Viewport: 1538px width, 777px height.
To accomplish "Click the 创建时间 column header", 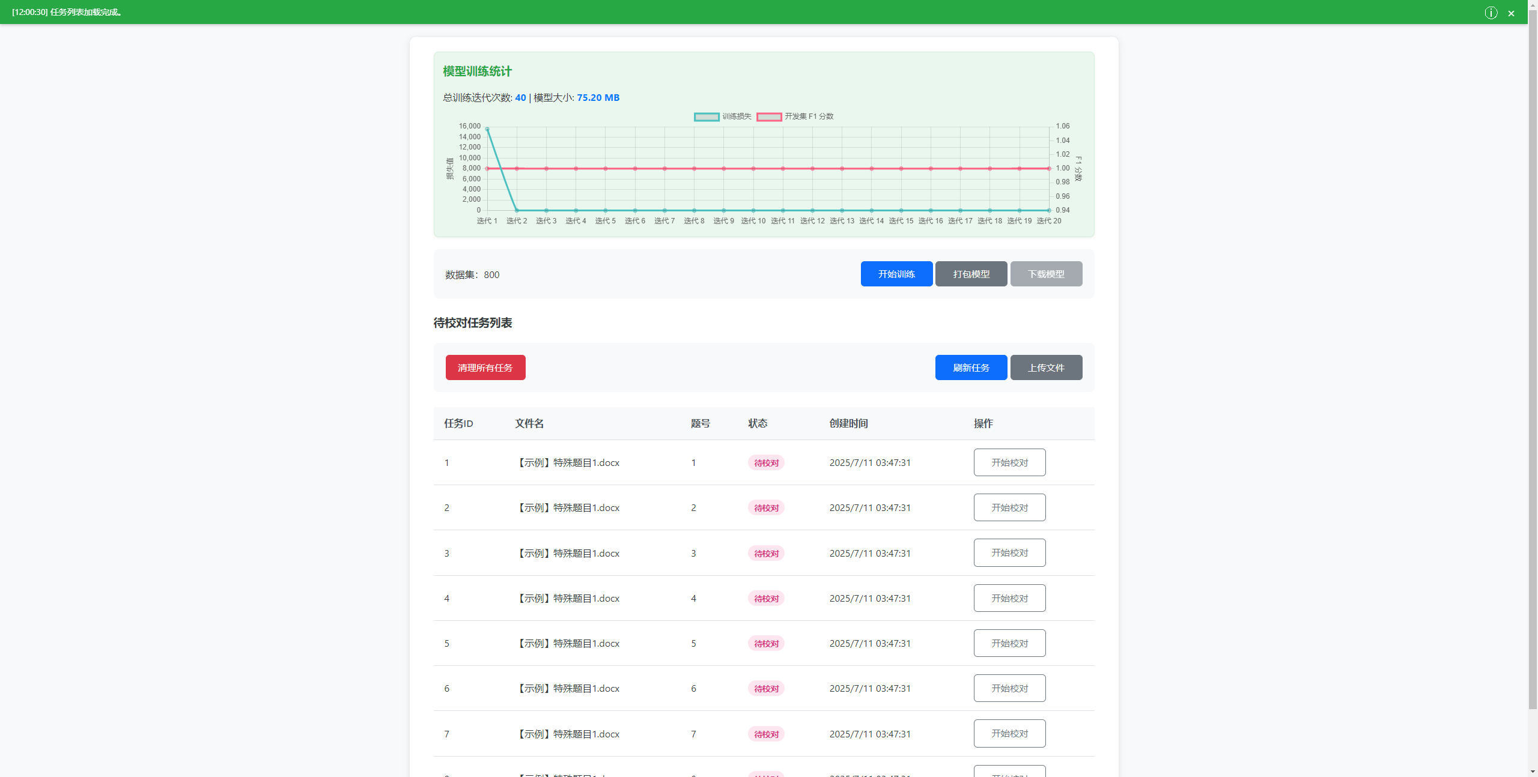I will (x=848, y=423).
